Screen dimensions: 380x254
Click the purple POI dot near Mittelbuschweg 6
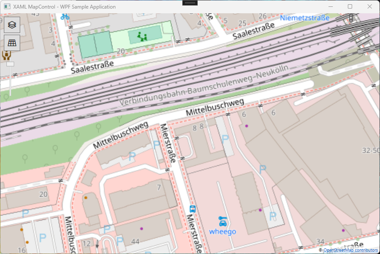point(247,126)
